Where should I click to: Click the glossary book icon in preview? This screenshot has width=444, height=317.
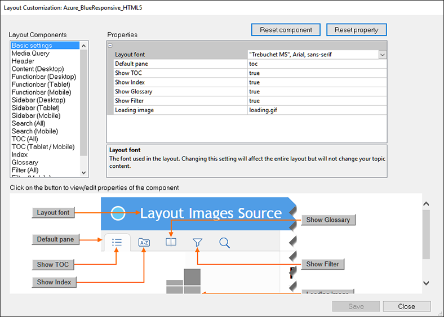pyautogui.click(x=171, y=242)
